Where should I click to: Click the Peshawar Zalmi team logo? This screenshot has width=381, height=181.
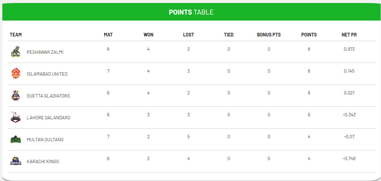click(x=16, y=52)
